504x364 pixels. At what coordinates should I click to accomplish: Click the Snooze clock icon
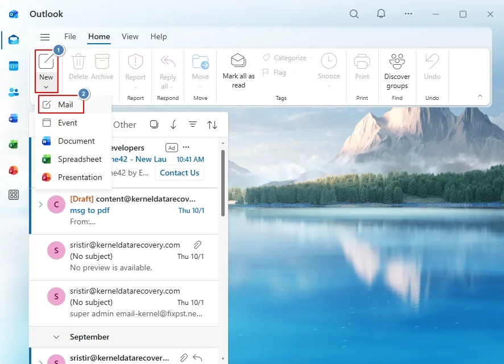[329, 61]
